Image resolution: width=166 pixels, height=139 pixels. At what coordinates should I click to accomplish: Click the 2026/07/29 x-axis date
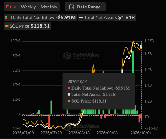(51, 133)
